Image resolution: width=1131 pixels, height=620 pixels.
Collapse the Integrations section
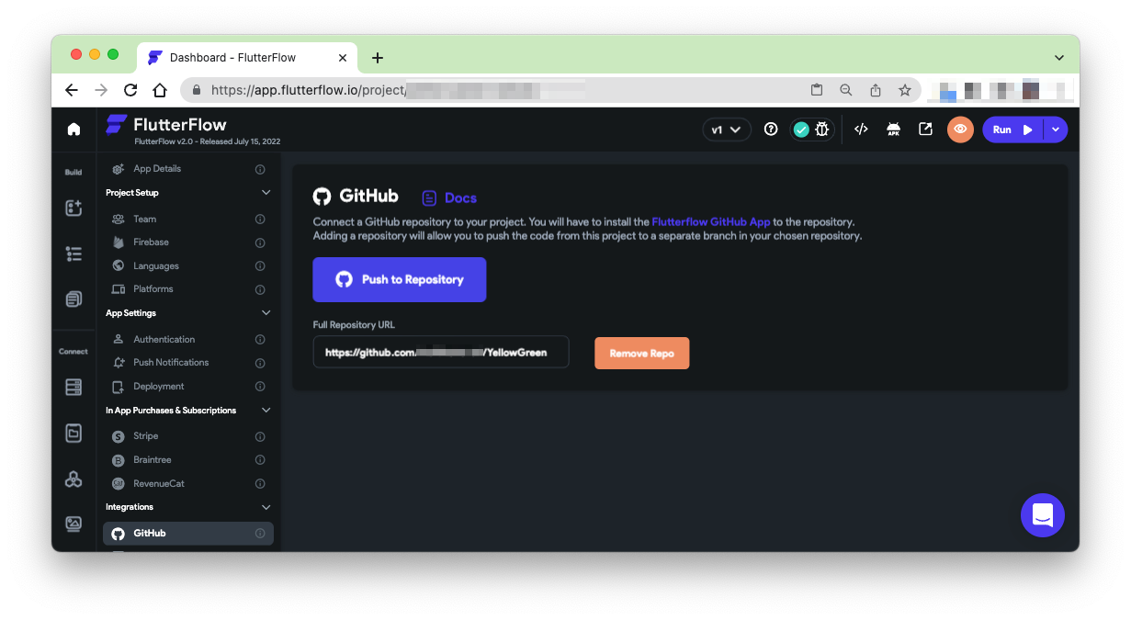point(266,507)
